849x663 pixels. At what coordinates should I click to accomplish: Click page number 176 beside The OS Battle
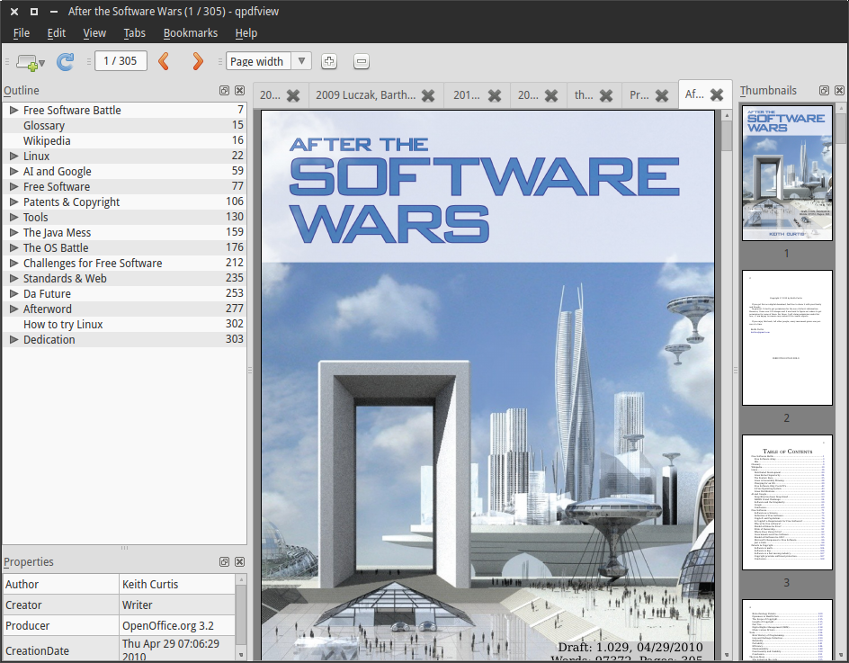pos(235,247)
